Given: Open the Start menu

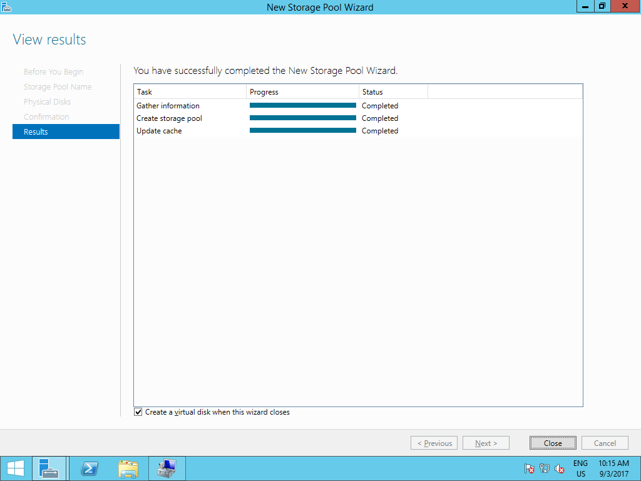Looking at the screenshot, I should click(x=15, y=468).
